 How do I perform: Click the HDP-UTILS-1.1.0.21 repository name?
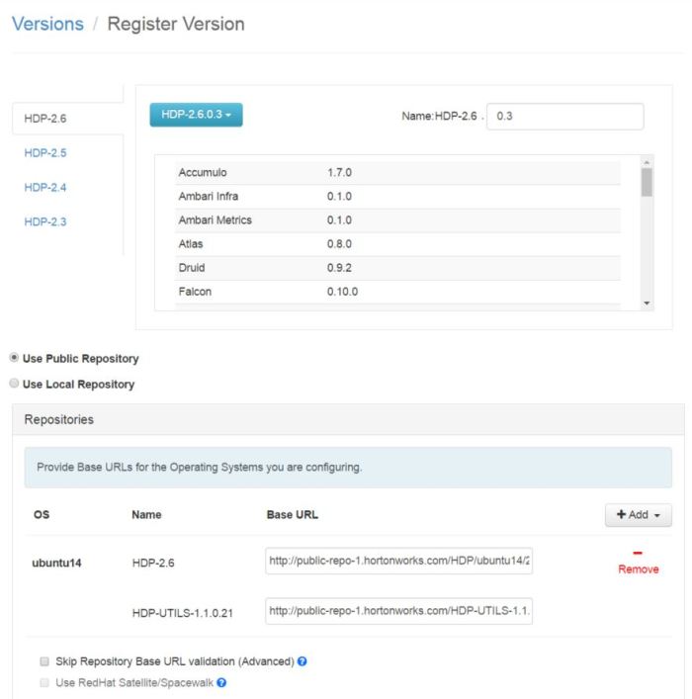(182, 613)
